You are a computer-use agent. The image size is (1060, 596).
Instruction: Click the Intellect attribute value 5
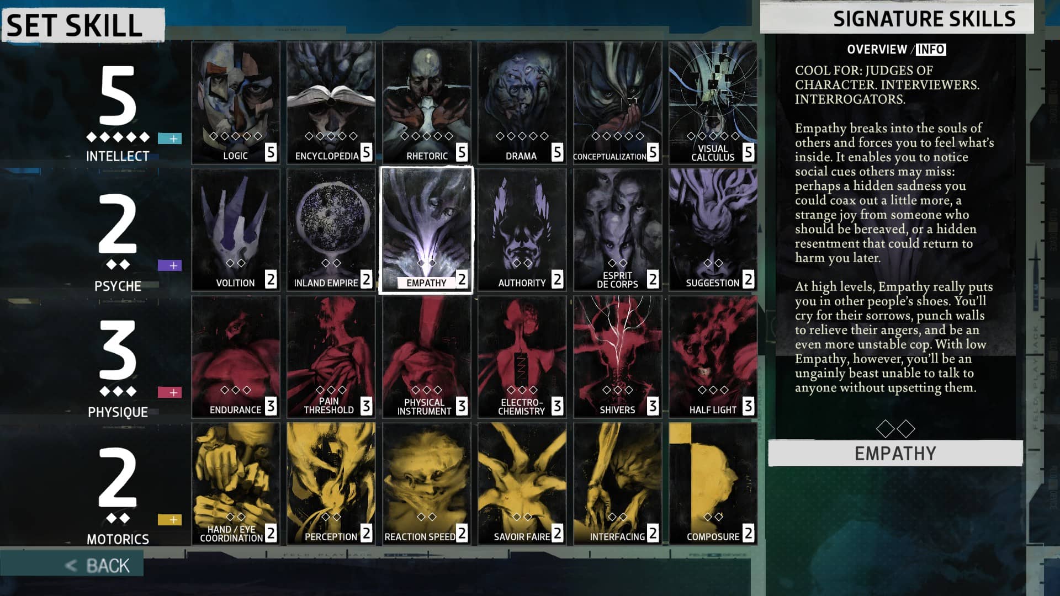tap(118, 95)
